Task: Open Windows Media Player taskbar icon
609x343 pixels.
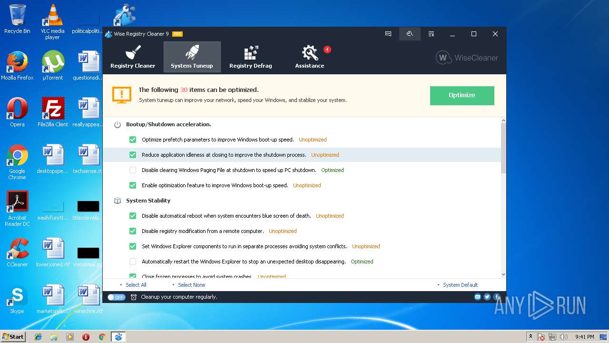Action: coord(70,337)
